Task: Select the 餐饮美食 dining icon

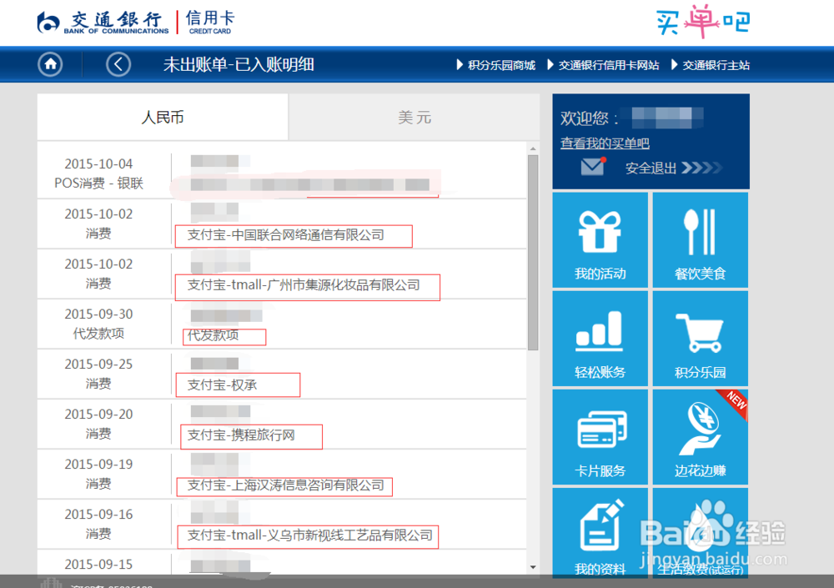Action: click(x=700, y=239)
